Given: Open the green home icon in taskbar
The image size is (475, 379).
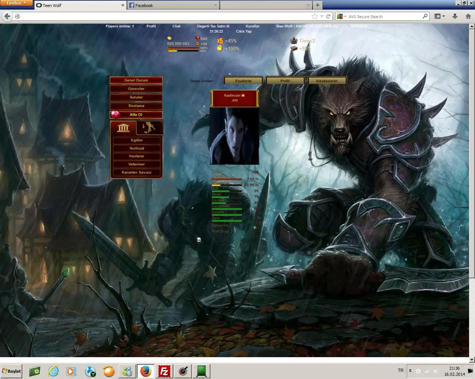Looking at the screenshot, I should (x=35, y=371).
